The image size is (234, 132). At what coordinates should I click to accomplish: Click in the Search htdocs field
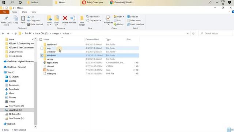215,33
